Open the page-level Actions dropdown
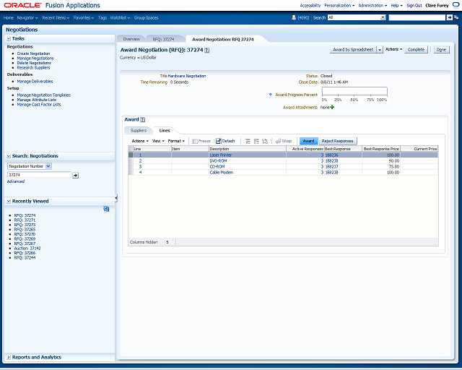Image resolution: width=462 pixels, height=370 pixels. point(393,50)
